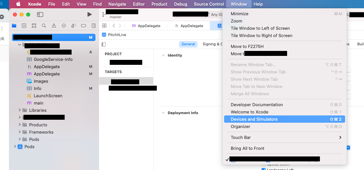Collapse the Deployment Info section
364x170 pixels.
(x=163, y=113)
